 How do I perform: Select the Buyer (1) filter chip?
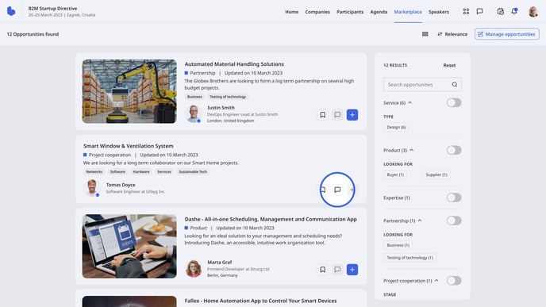coord(395,175)
